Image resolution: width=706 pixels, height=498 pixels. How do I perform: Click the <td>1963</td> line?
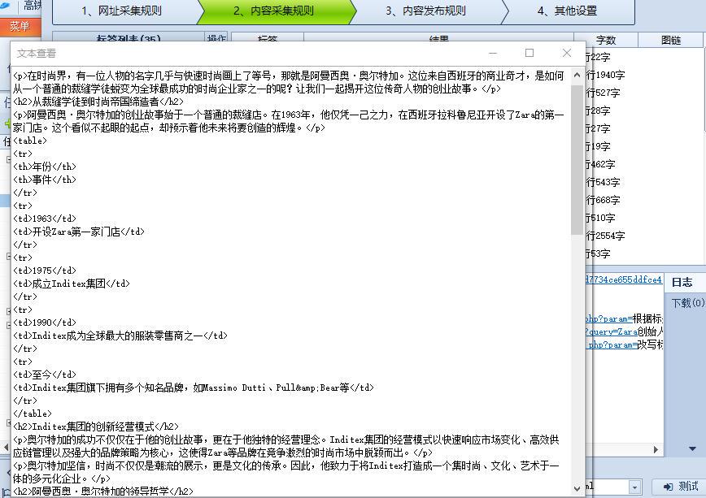coord(45,219)
